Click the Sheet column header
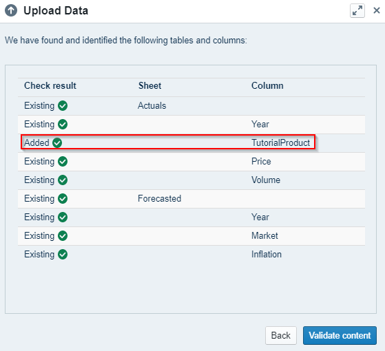This screenshot has width=385, height=351. (x=149, y=85)
